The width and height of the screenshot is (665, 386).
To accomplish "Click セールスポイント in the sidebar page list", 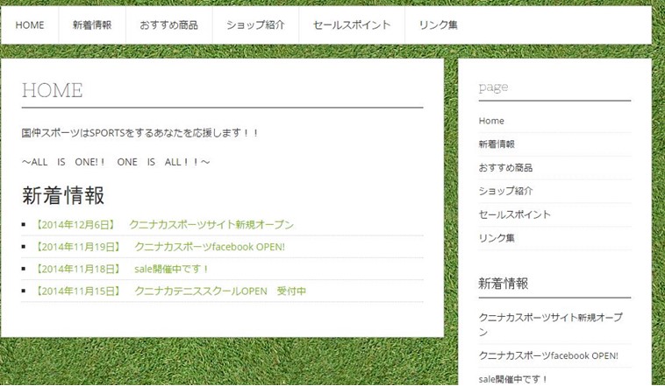I will coord(514,214).
